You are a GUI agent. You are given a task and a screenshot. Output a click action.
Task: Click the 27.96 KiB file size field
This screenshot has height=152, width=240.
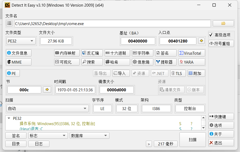pos(56,41)
